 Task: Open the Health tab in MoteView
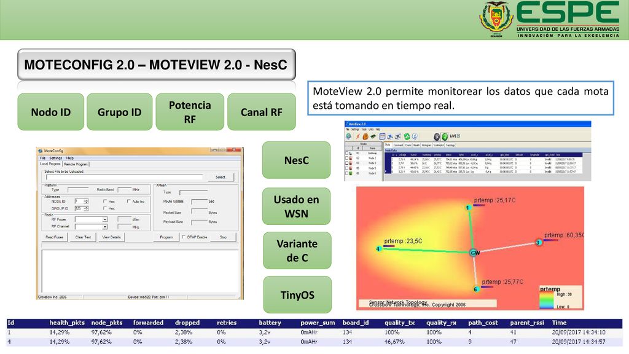[416, 145]
